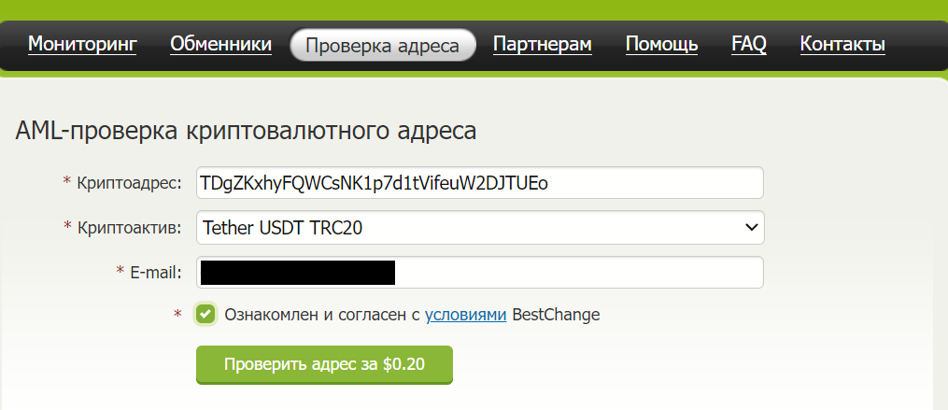This screenshot has height=410, width=948.
Task: Select the Проверка адреса tab
Action: click(x=383, y=46)
